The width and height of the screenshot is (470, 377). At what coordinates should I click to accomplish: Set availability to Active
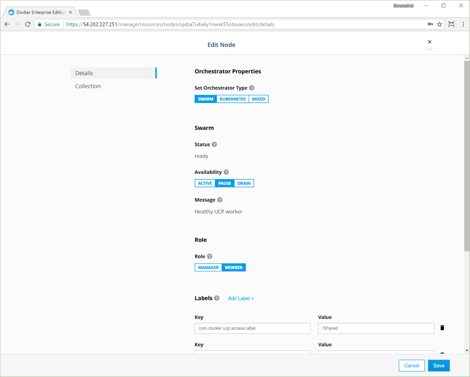tap(205, 183)
